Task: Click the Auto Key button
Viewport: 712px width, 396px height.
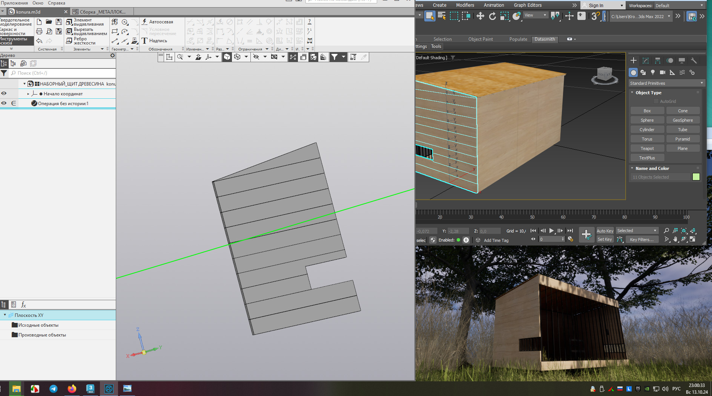Action: (605, 231)
